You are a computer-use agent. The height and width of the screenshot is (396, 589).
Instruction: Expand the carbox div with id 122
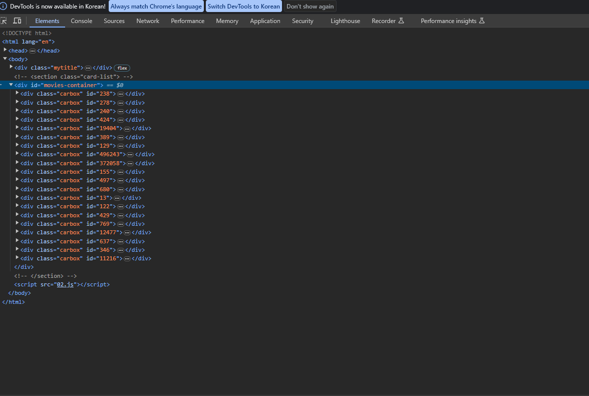[x=17, y=206]
